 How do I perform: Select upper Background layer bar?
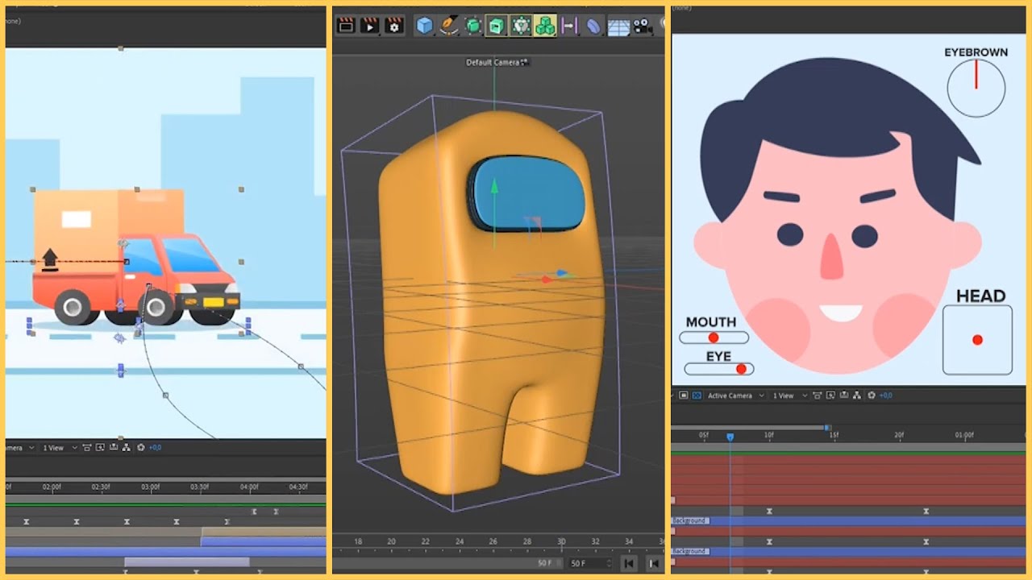(848, 521)
